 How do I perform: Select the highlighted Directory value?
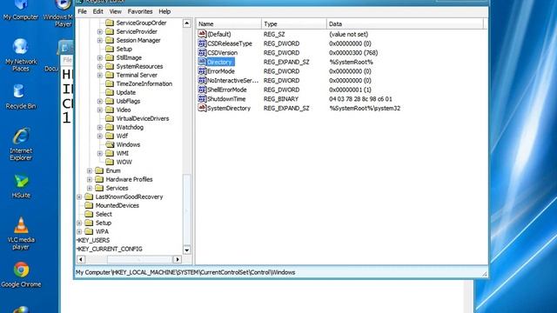pyautogui.click(x=219, y=62)
